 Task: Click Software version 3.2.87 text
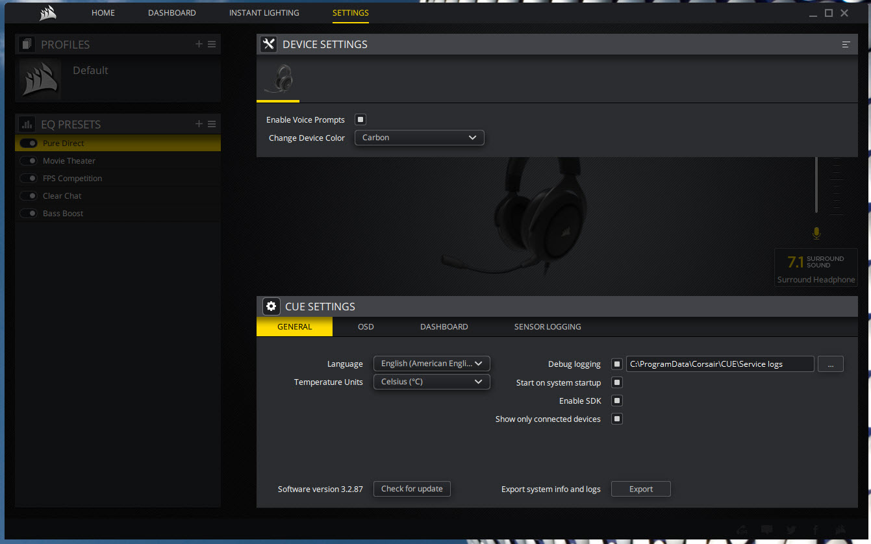click(320, 489)
